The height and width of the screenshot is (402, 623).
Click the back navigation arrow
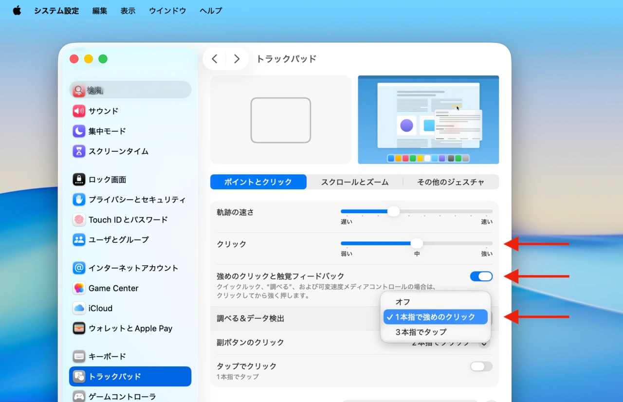tap(215, 58)
